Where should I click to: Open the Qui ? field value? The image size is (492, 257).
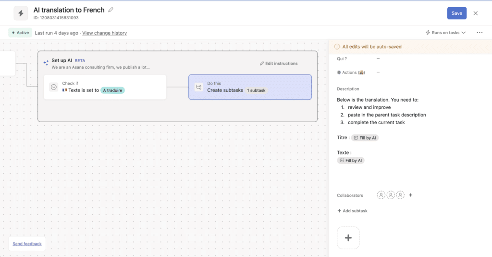click(378, 59)
